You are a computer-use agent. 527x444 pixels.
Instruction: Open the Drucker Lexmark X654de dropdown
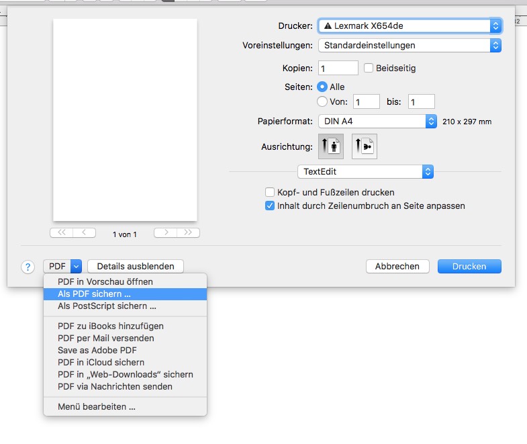click(x=410, y=26)
